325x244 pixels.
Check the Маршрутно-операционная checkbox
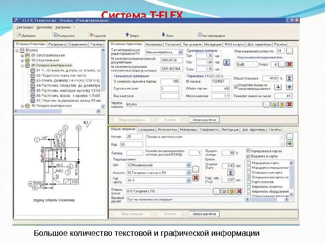point(249,168)
